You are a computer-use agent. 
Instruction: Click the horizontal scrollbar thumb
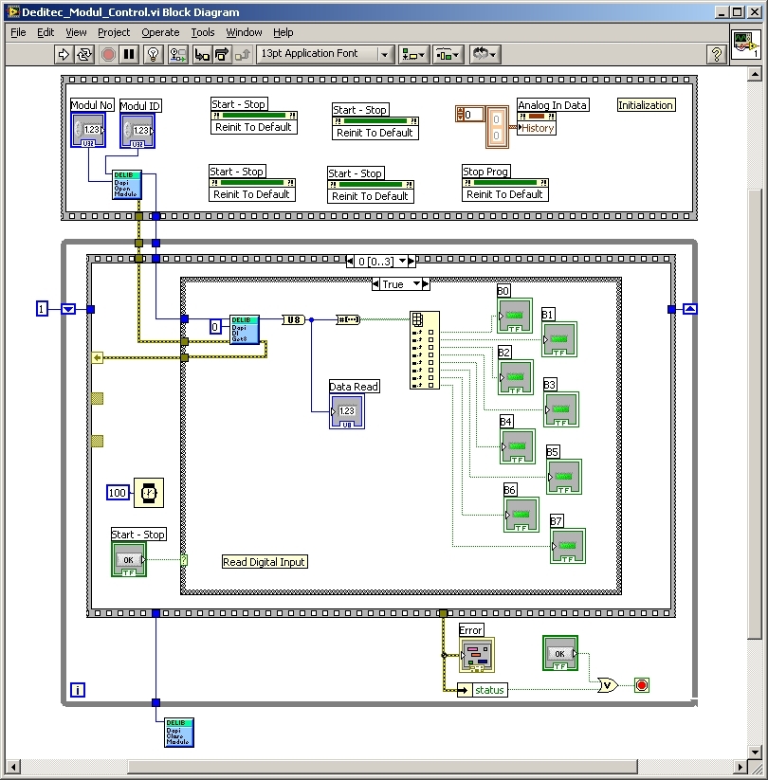pyautogui.click(x=383, y=767)
